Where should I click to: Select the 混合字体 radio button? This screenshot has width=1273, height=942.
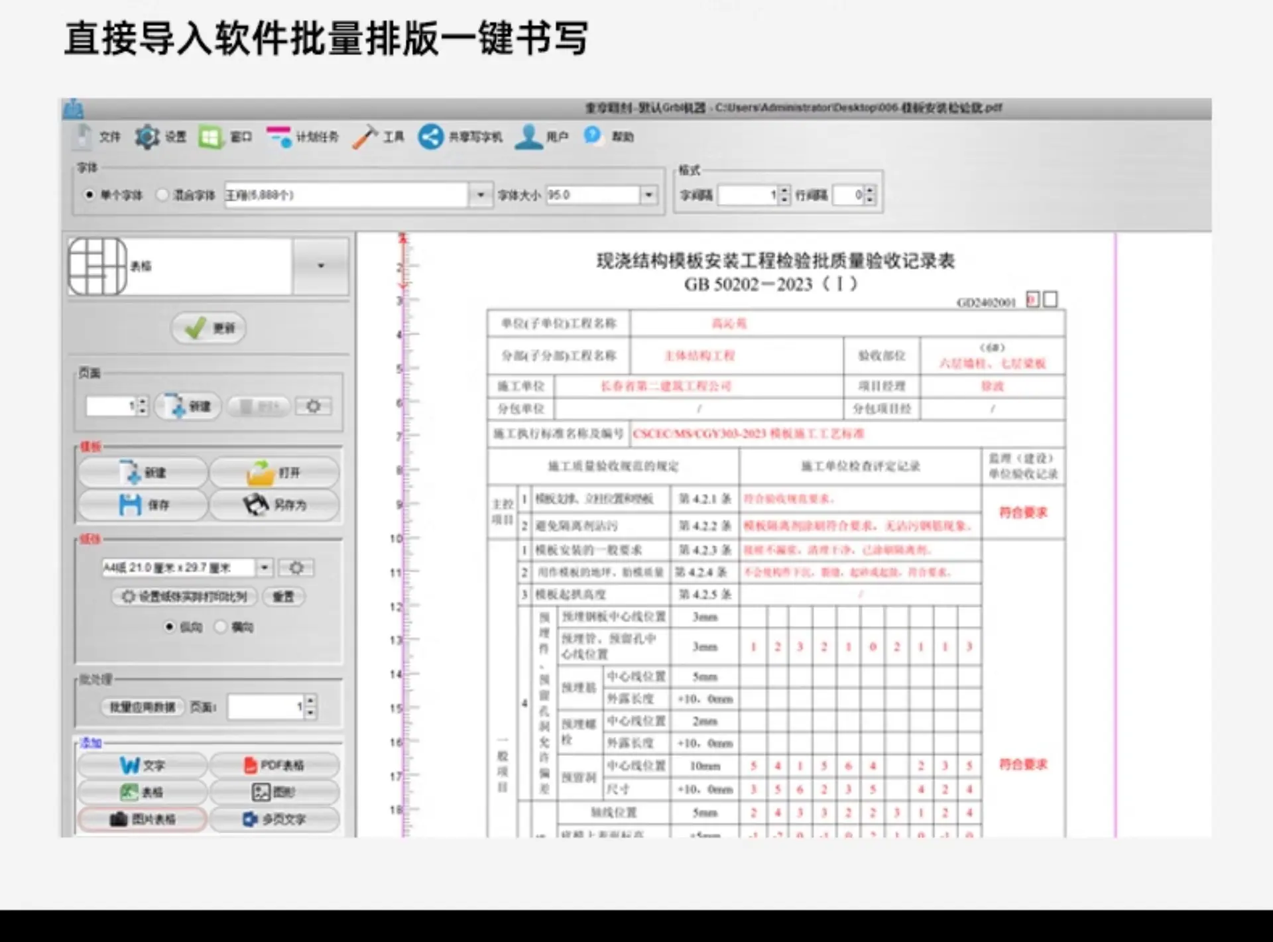[162, 195]
